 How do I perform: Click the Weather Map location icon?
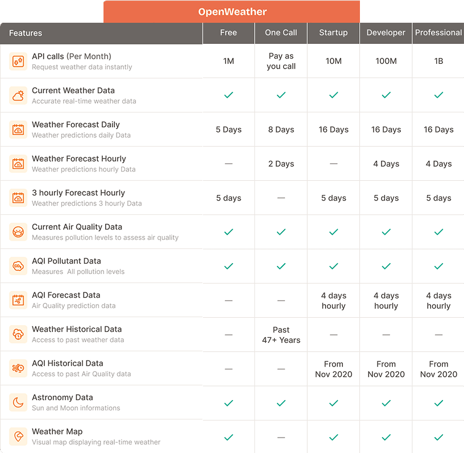pos(18,437)
